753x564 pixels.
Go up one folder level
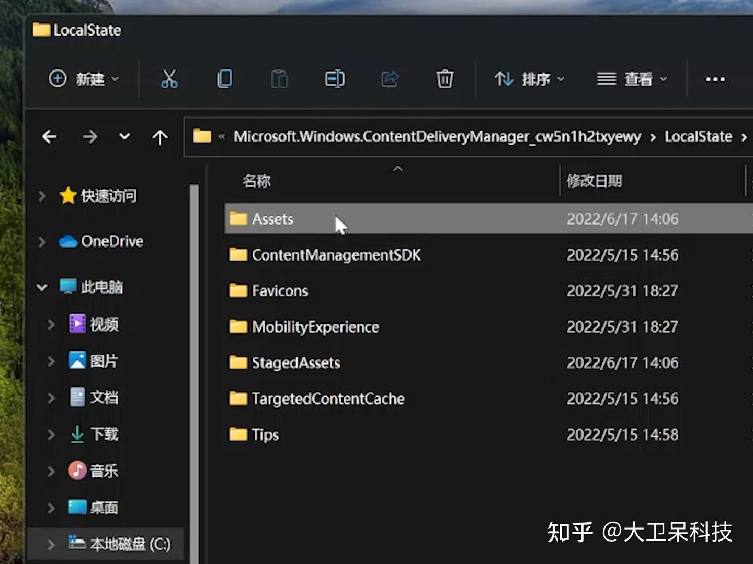tap(160, 137)
